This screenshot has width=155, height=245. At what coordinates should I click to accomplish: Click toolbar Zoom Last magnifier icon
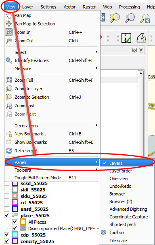pyautogui.click(x=145, y=18)
